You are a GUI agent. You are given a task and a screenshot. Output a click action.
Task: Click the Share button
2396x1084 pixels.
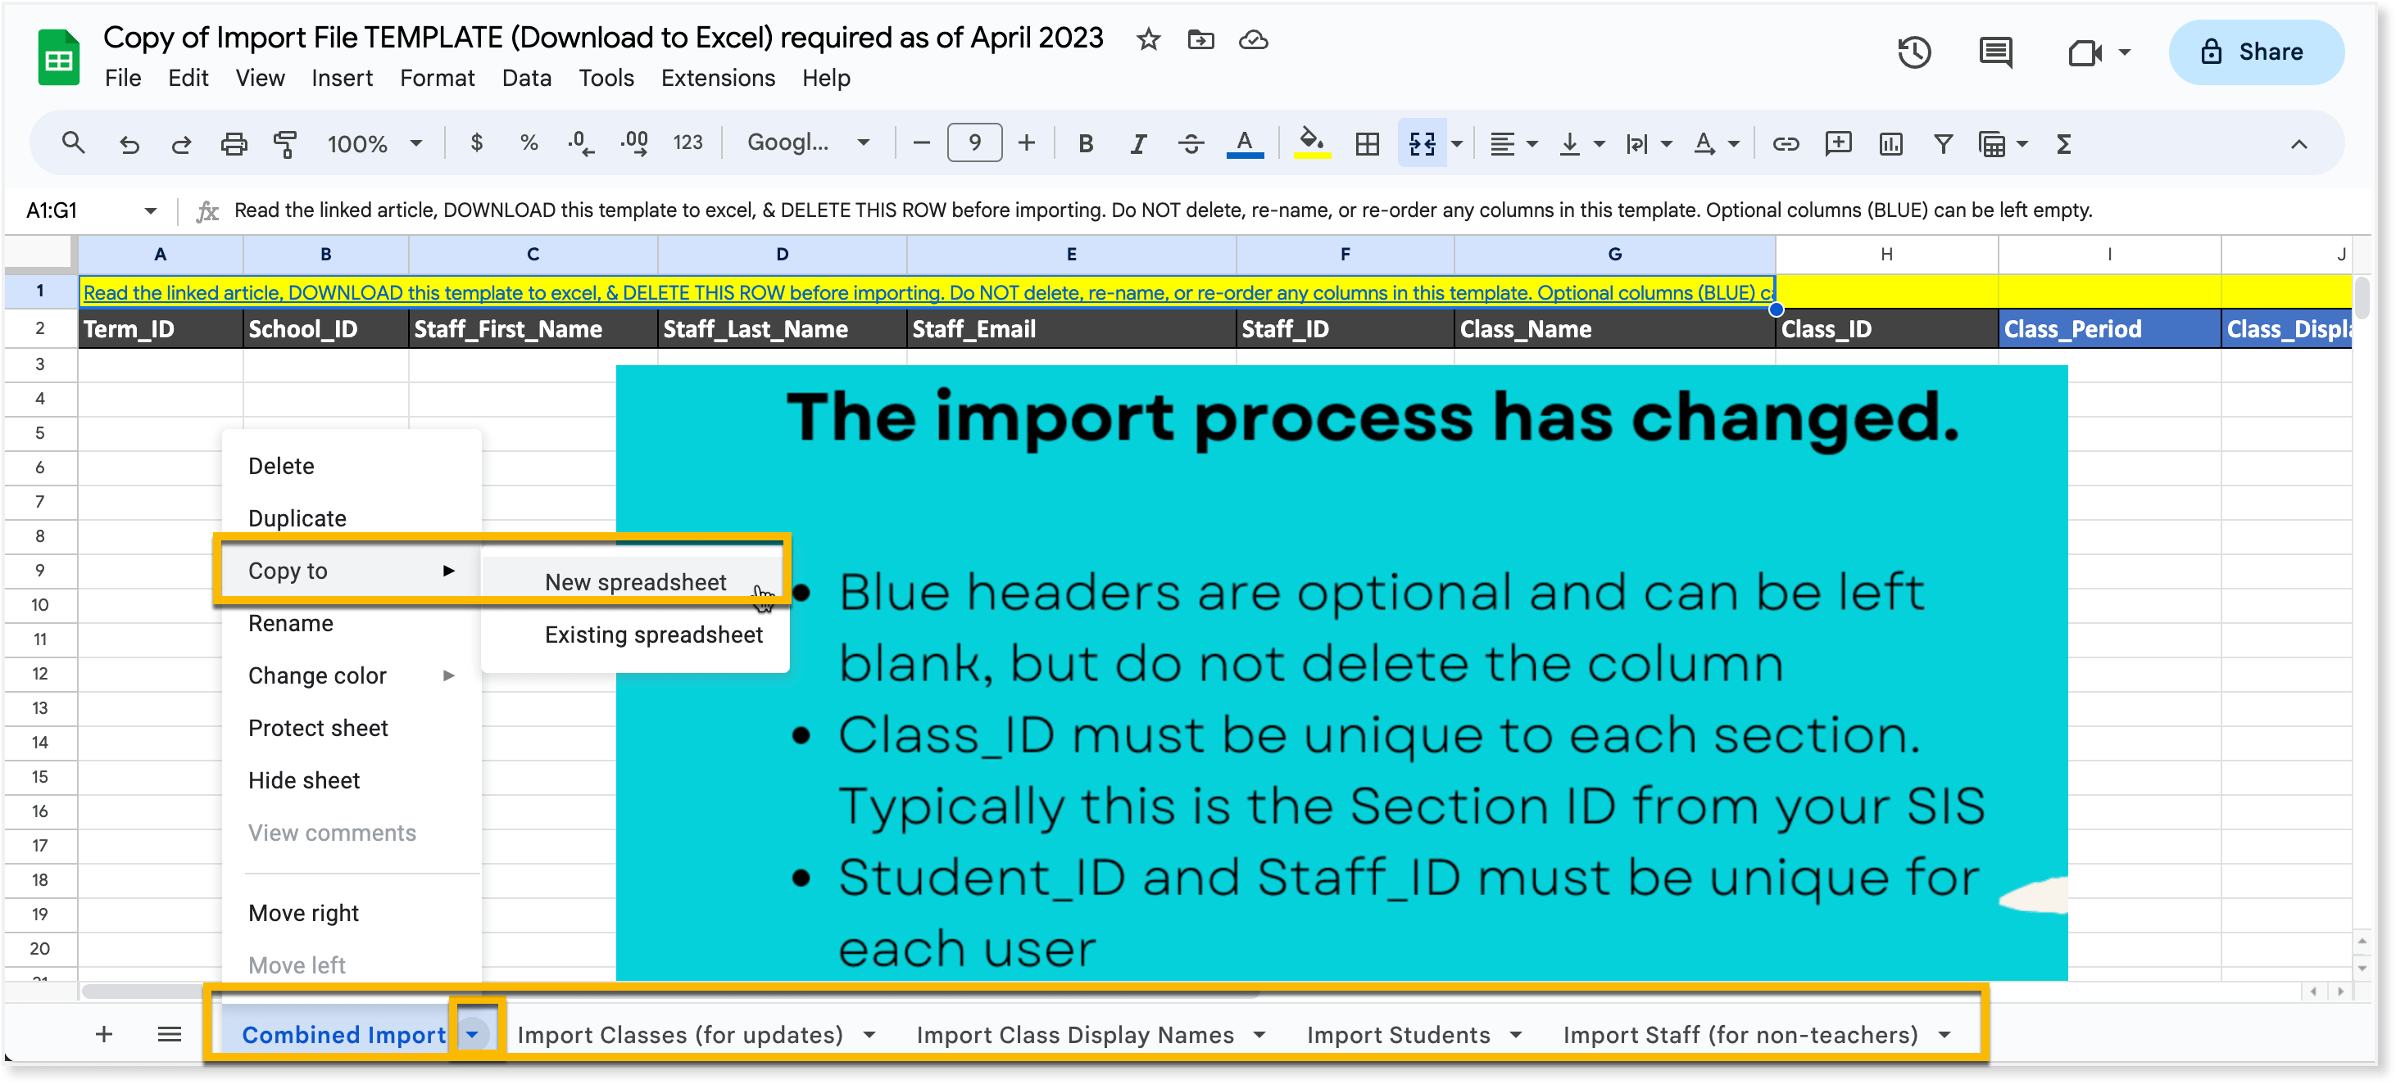[x=2254, y=52]
